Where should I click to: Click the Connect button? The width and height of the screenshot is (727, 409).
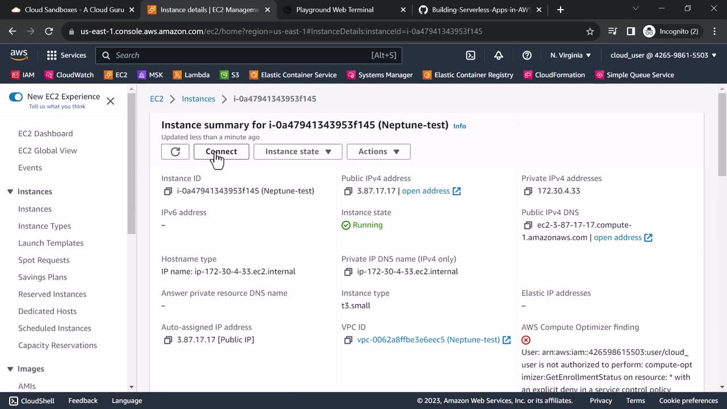pyautogui.click(x=221, y=152)
